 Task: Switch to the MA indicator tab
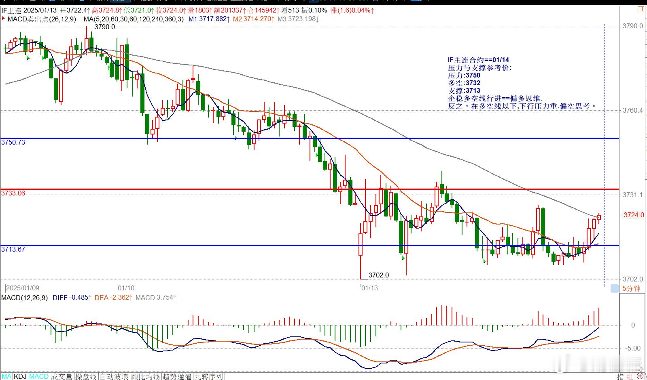click(x=6, y=376)
